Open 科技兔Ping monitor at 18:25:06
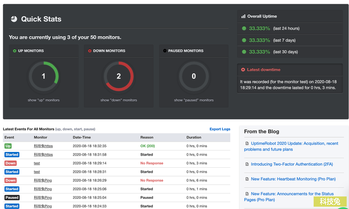The width and height of the screenshot is (349, 209). tap(43, 189)
